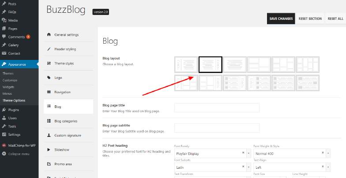Click the Navigation lines icon
Viewport: 346px width, 178px height.
pos(49,92)
